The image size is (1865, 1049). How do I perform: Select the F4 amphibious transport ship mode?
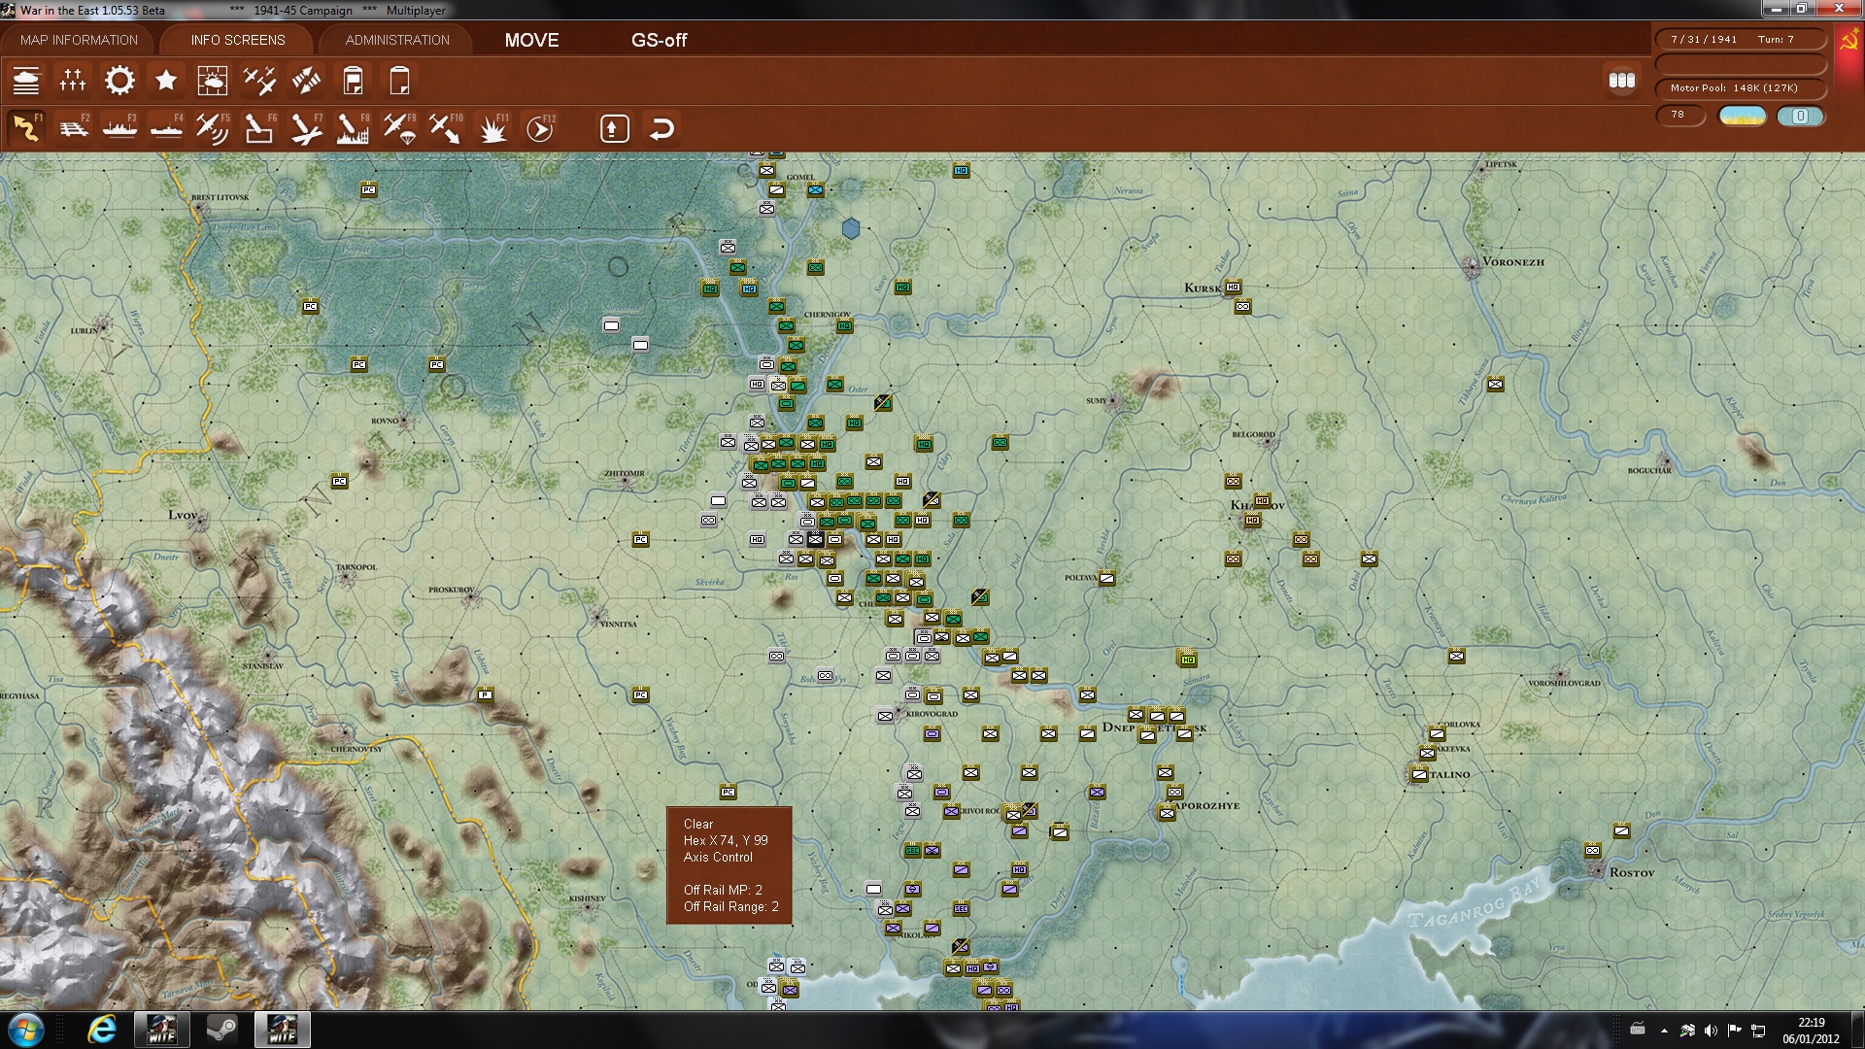[x=166, y=128]
